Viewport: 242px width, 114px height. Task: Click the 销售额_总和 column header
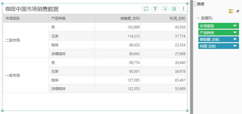pyautogui.click(x=118, y=18)
